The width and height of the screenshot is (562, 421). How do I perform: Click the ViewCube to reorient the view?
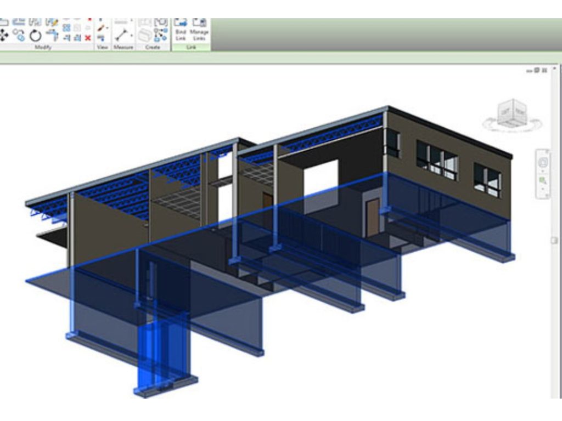(x=512, y=113)
